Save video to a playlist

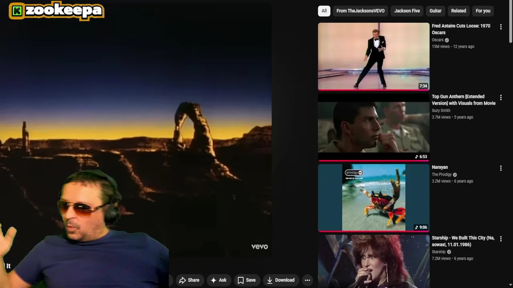(246, 280)
